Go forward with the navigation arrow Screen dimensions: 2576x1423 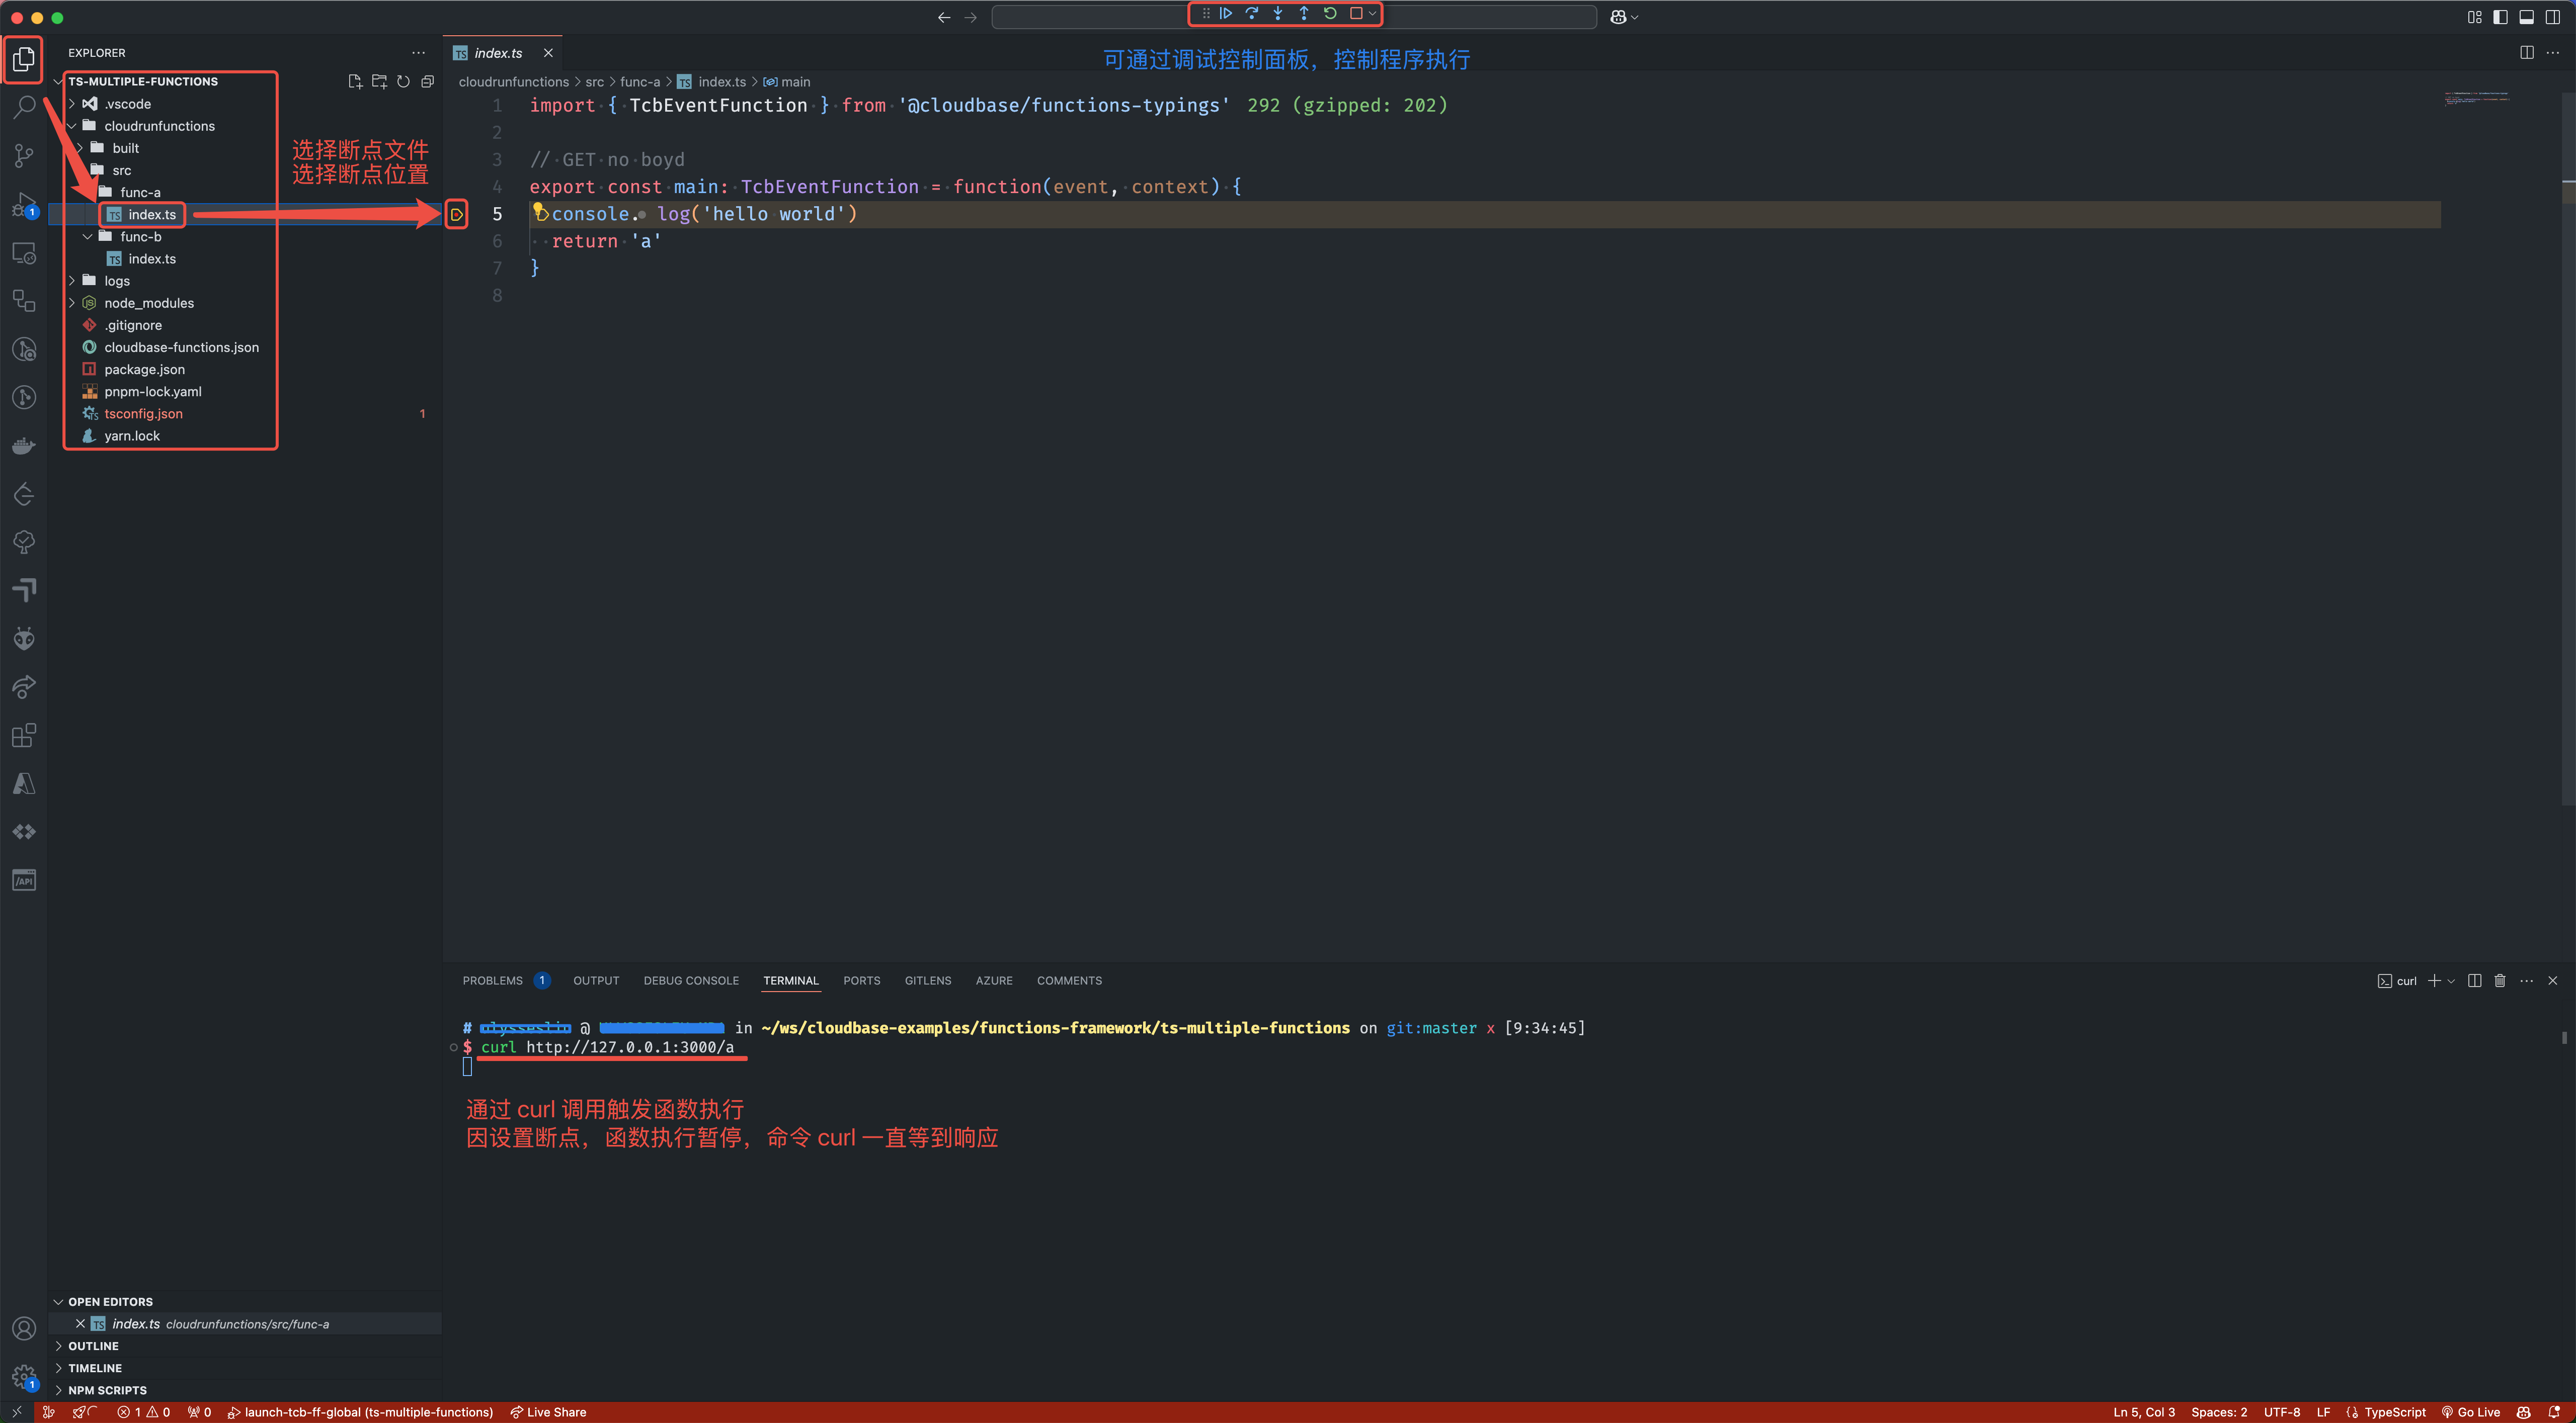(x=970, y=17)
